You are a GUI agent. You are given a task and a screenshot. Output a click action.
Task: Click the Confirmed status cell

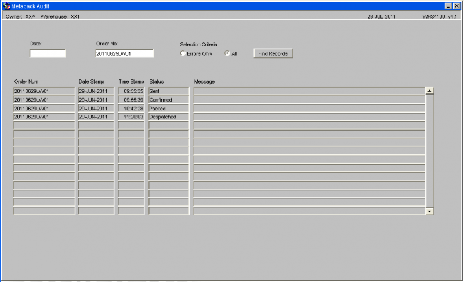169,100
